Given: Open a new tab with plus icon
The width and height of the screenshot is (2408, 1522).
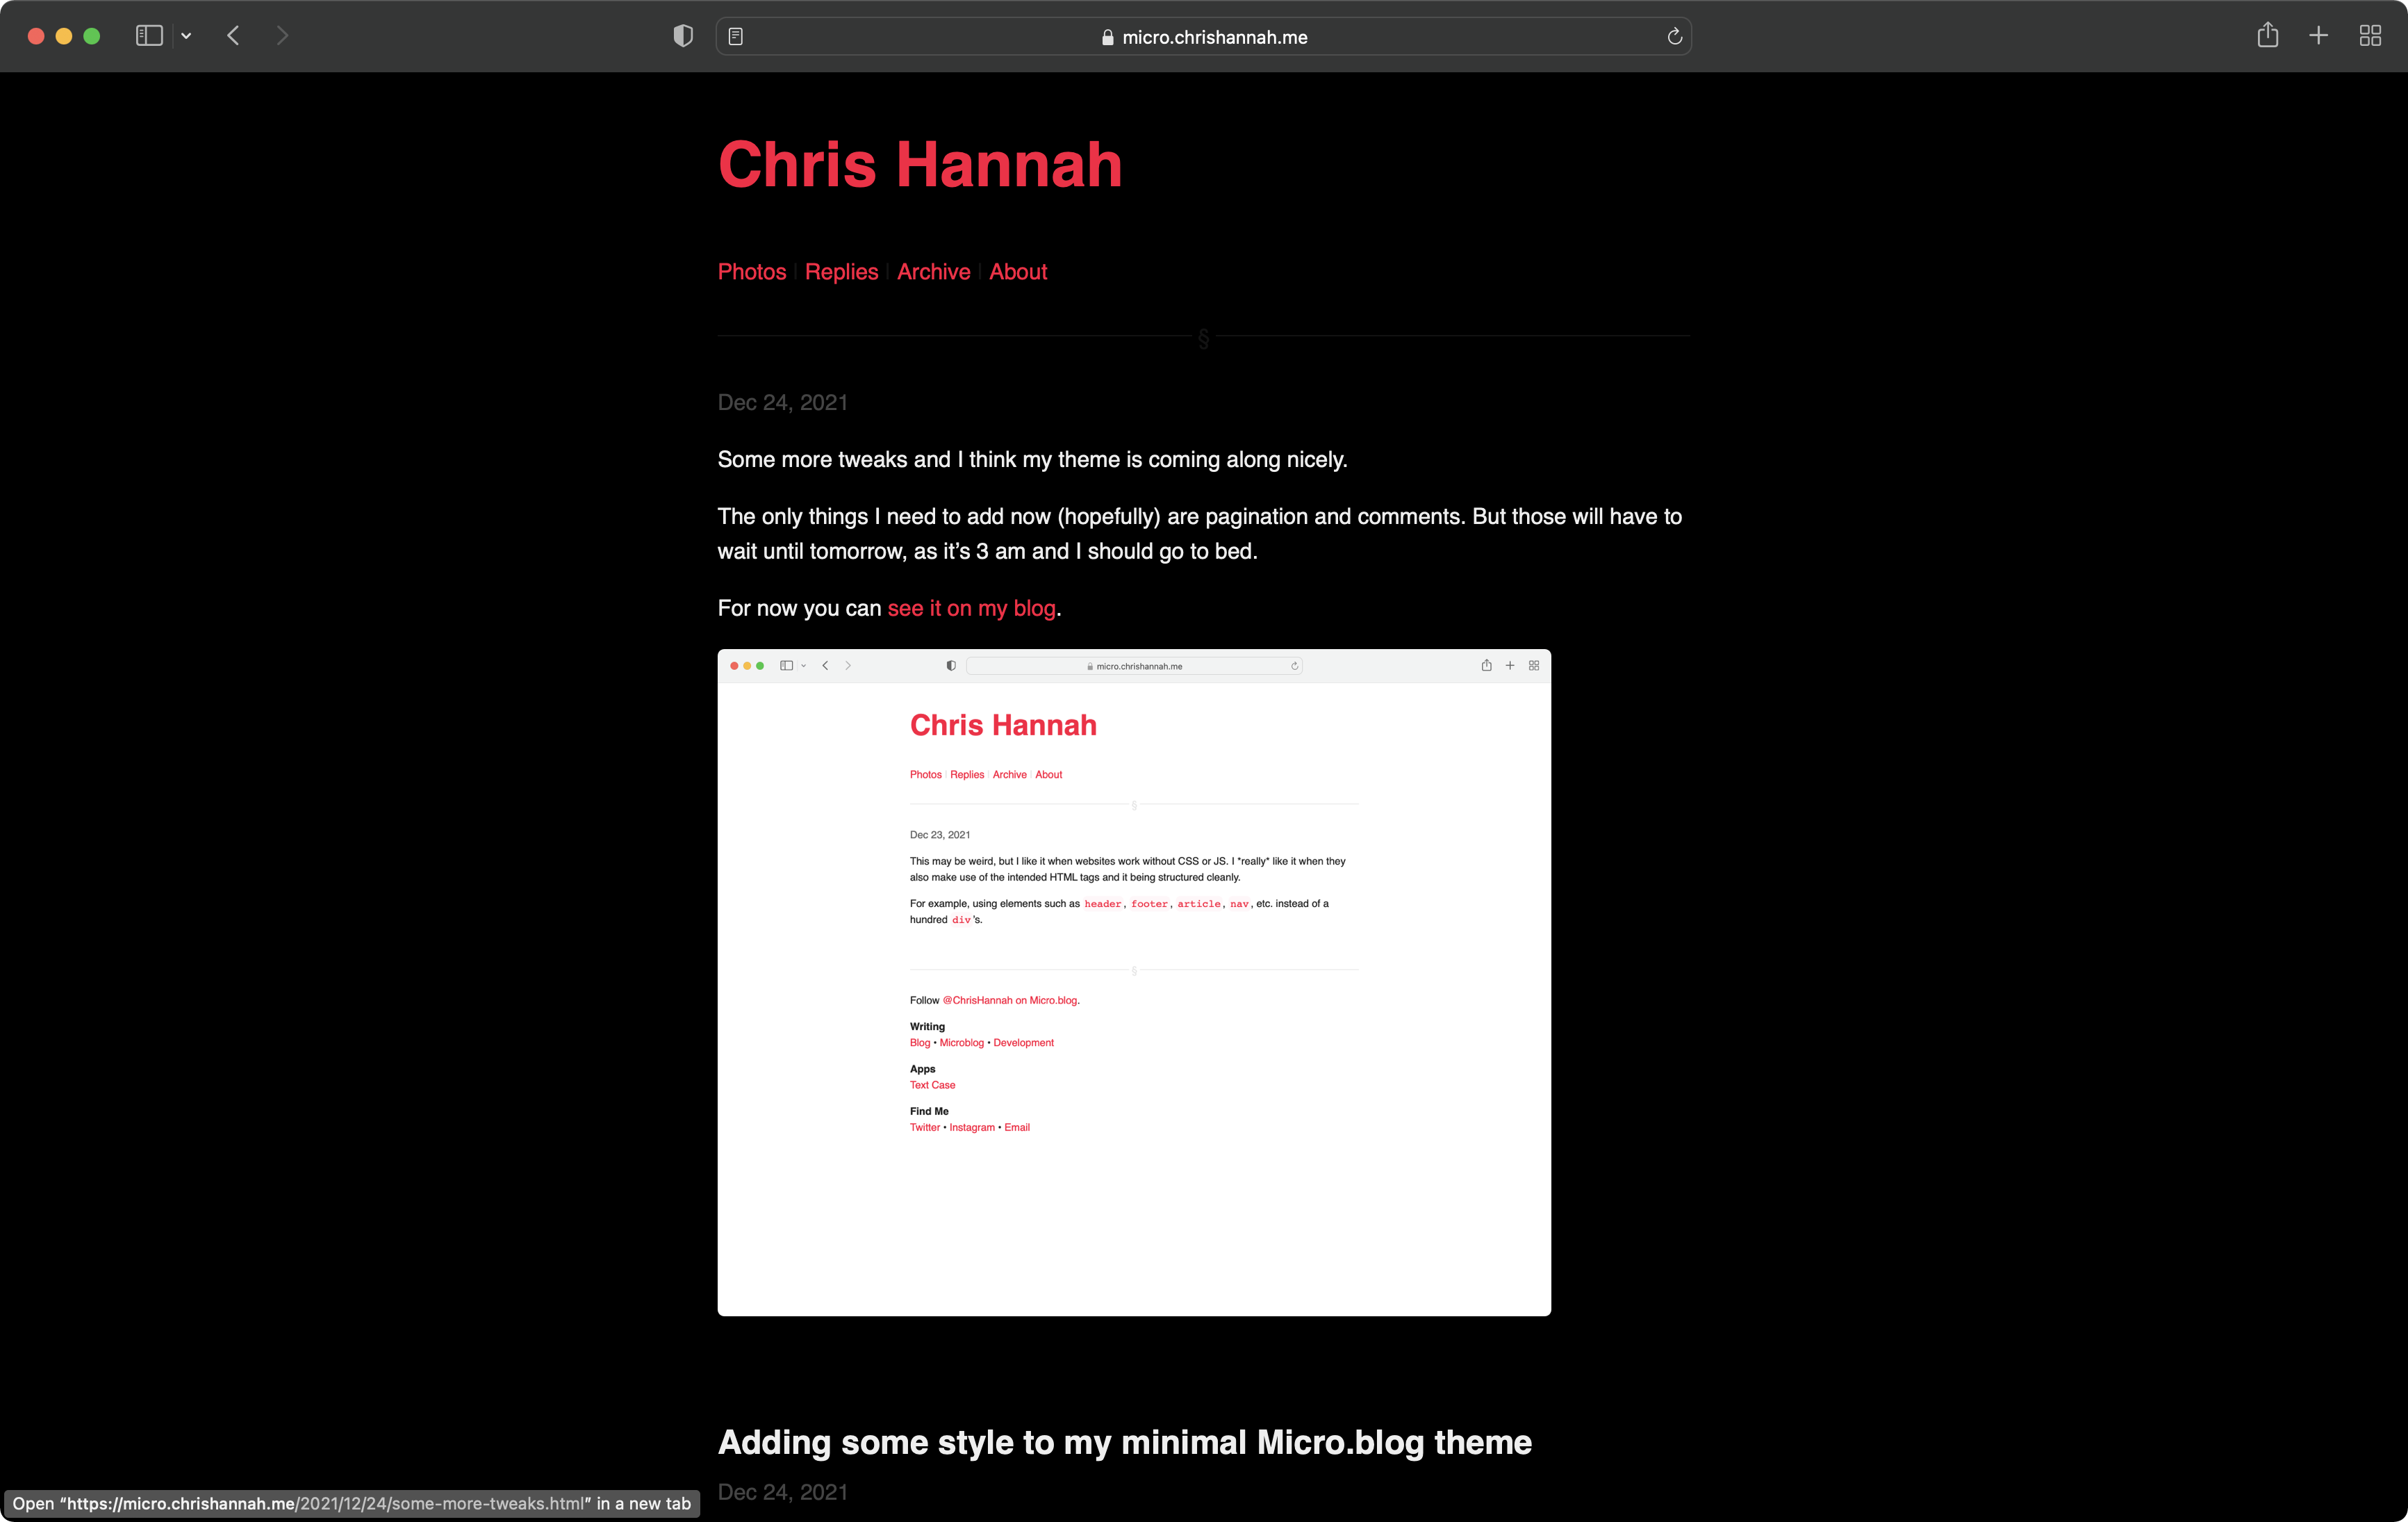Looking at the screenshot, I should click(x=2318, y=36).
